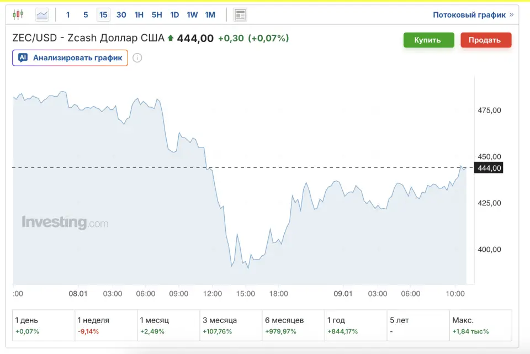Screen dimensions: 530x354
Task: Choose the 1D chart interval
Action: pos(174,15)
